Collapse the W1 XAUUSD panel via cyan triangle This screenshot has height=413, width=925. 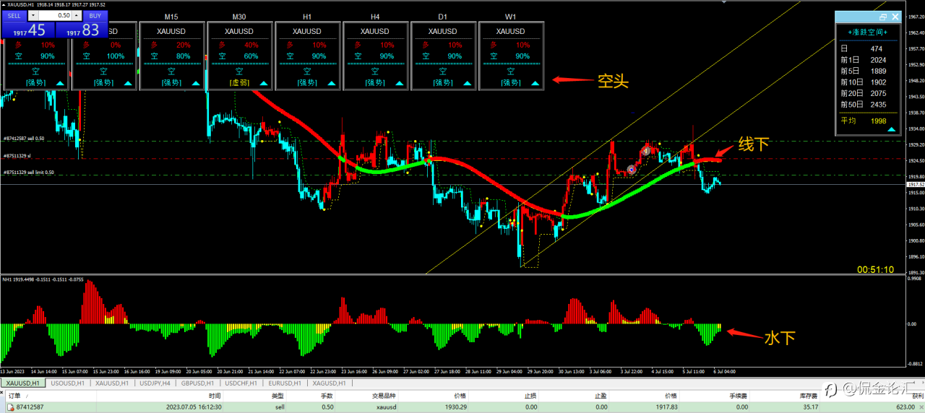tap(535, 83)
